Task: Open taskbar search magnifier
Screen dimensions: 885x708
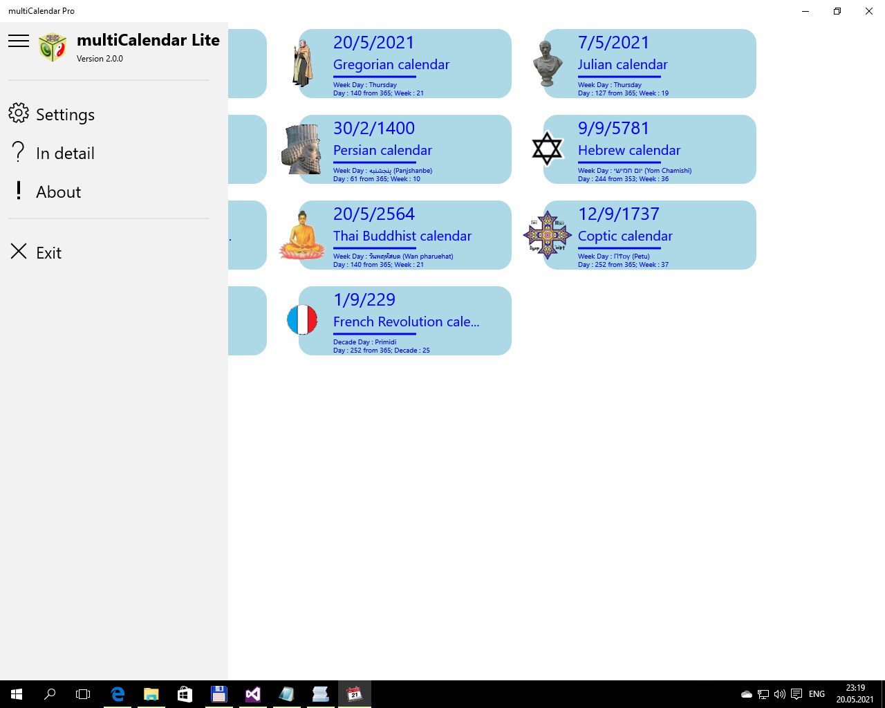Action: click(x=50, y=694)
